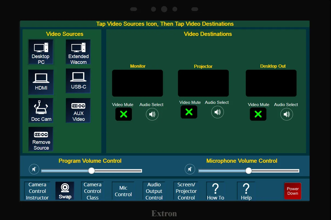This screenshot has width=331, height=220.
Task: Choose the HDMI laptop source
Action: click(41, 82)
